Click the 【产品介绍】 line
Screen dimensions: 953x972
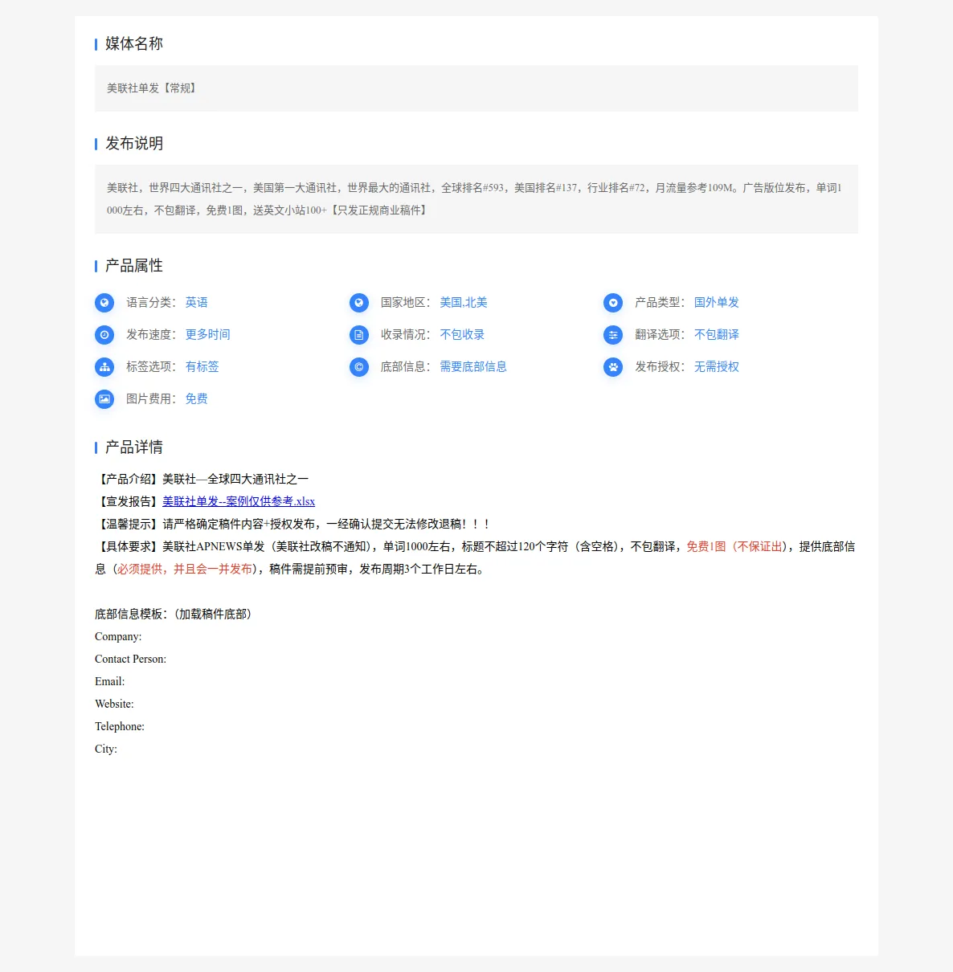click(202, 479)
